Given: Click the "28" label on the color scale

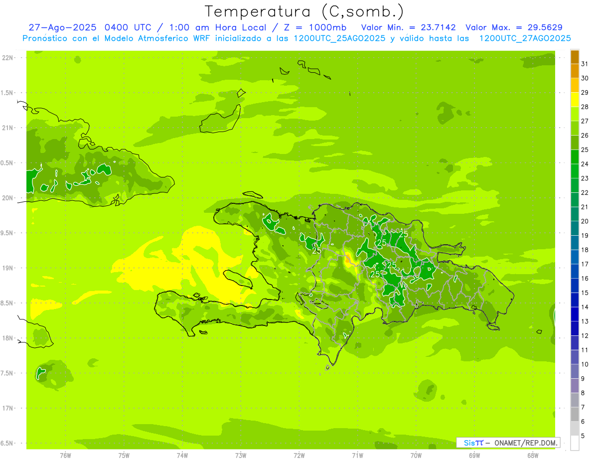Looking at the screenshot, I should click(x=585, y=107).
